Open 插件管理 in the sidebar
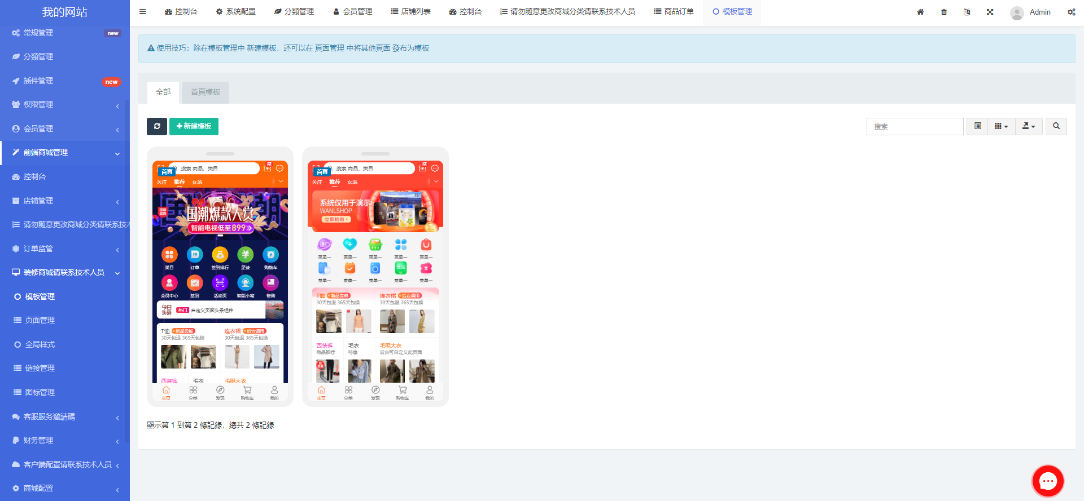Viewport: 1084px width, 501px height. pos(65,81)
